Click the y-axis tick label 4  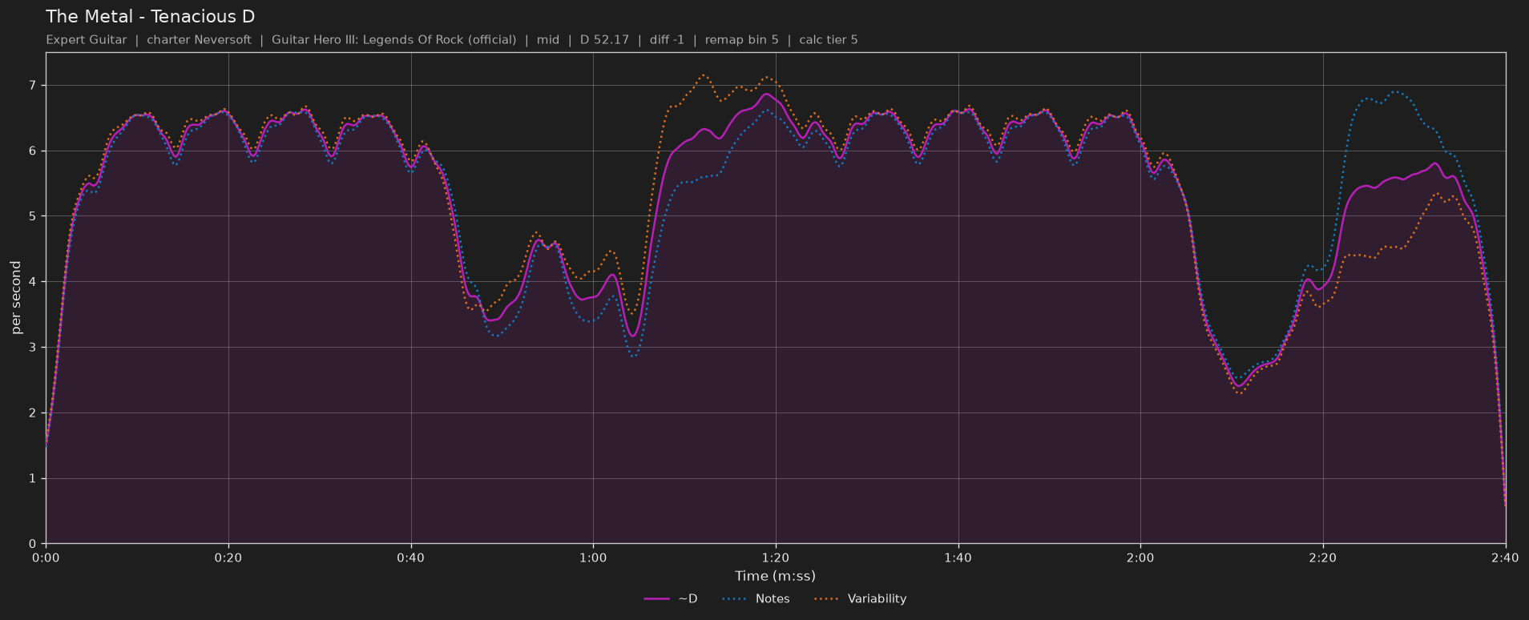click(32, 282)
